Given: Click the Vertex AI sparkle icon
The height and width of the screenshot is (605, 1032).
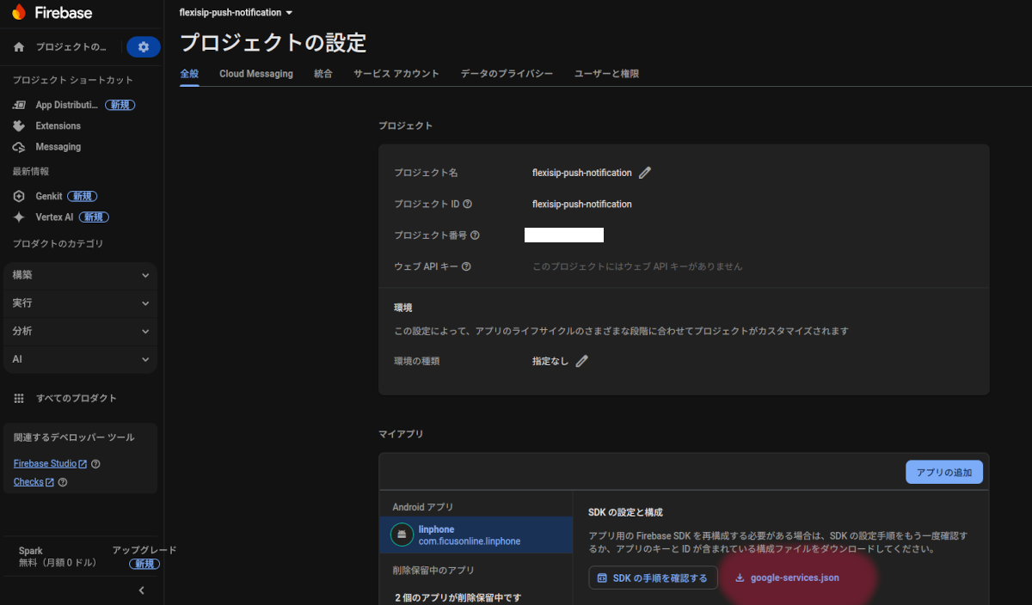Looking at the screenshot, I should (19, 217).
